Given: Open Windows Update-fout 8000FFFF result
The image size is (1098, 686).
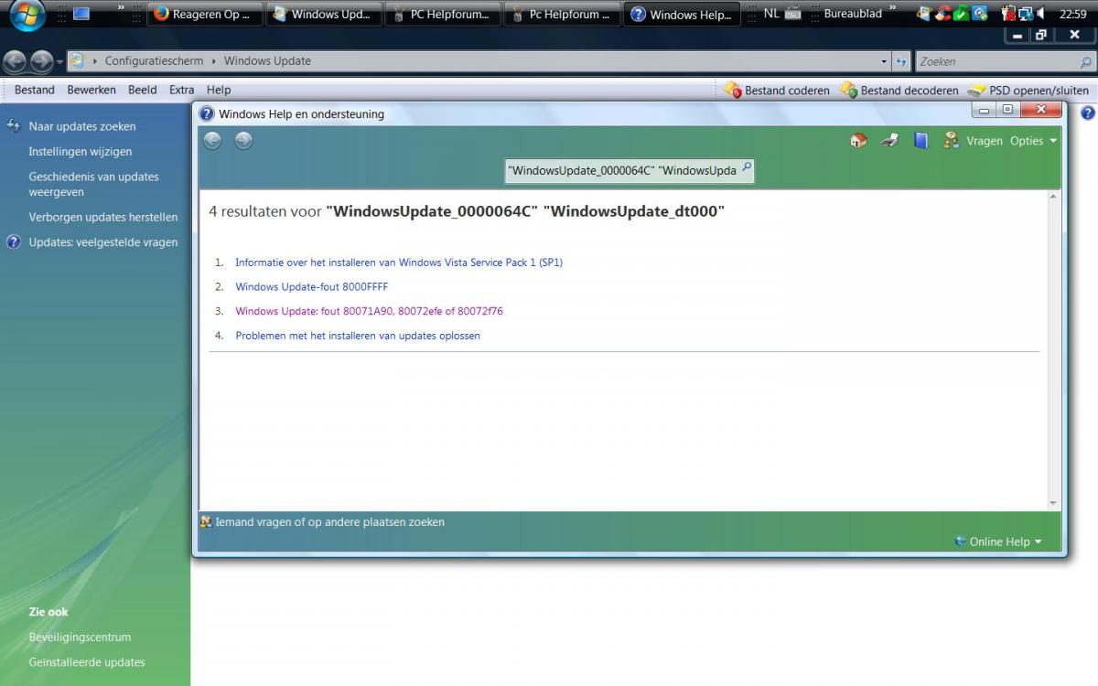Looking at the screenshot, I should pyautogui.click(x=312, y=287).
